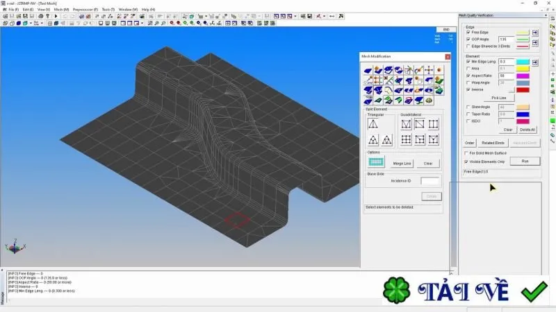The width and height of the screenshot is (556, 312).
Task: Click the Run button
Action: pyautogui.click(x=525, y=162)
